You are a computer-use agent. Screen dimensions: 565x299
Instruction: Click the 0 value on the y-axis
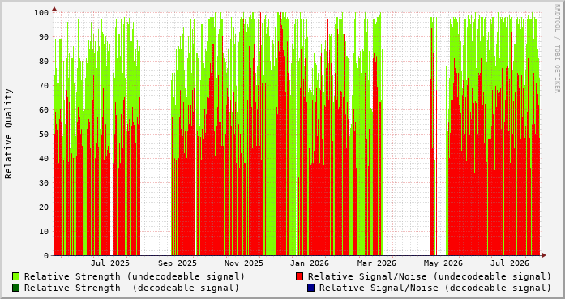pyautogui.click(x=46, y=256)
